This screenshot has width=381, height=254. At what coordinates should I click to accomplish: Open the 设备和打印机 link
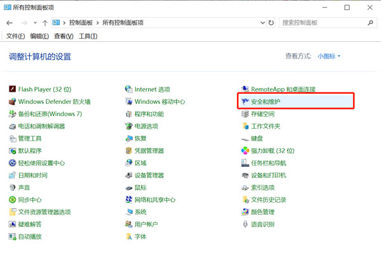269,175
